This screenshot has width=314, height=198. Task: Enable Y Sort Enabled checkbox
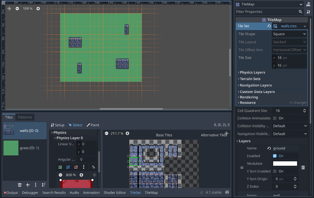click(x=275, y=171)
